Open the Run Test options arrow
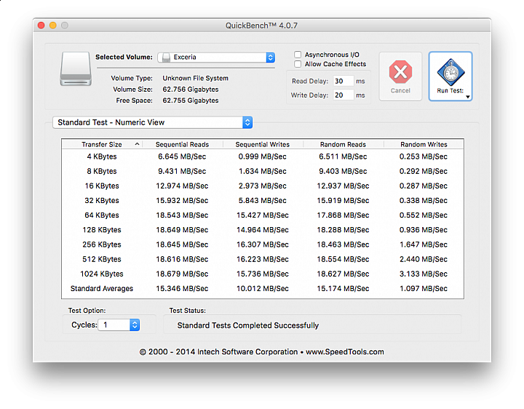 click(468, 97)
